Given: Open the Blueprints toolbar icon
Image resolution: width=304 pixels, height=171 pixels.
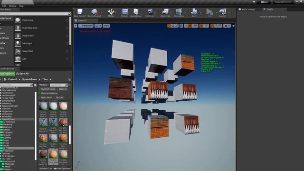Looking at the screenshot, I should [165, 11].
